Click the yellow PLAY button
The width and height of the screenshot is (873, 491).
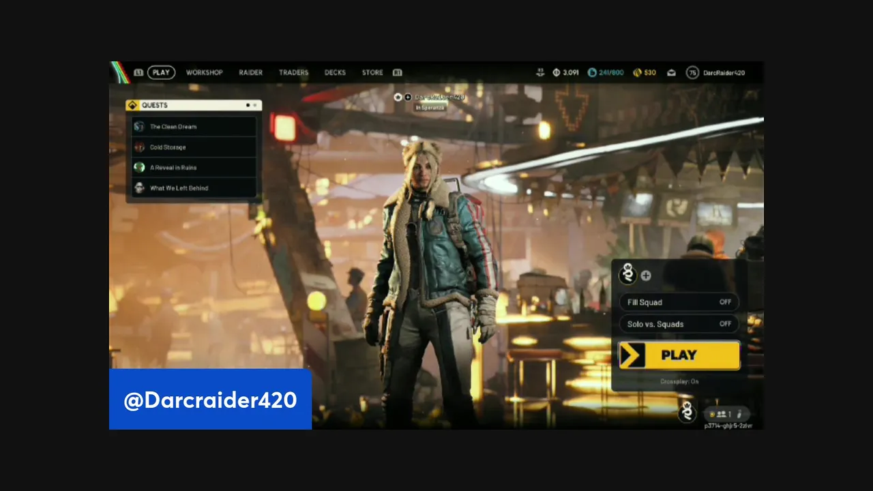[679, 355]
